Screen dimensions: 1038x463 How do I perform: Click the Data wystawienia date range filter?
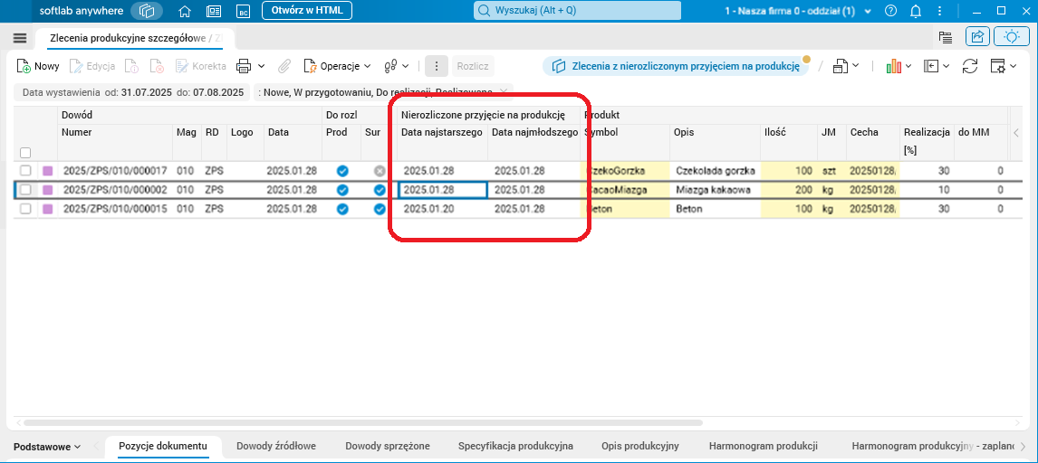[133, 92]
